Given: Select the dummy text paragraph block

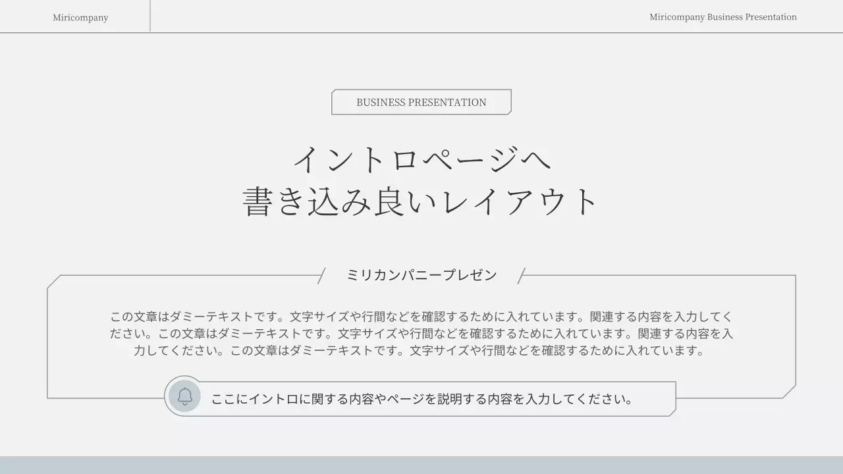Looking at the screenshot, I should 421,334.
